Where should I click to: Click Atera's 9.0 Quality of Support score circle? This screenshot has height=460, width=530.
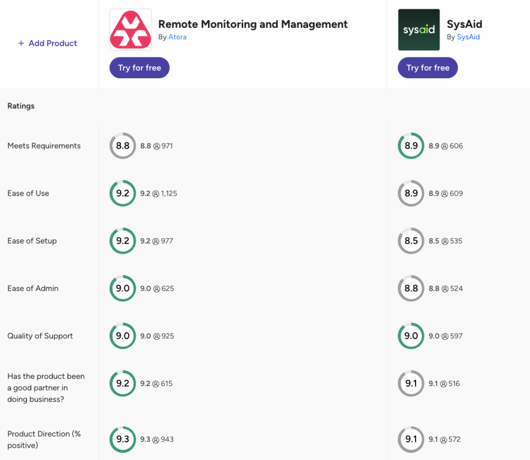coord(123,336)
